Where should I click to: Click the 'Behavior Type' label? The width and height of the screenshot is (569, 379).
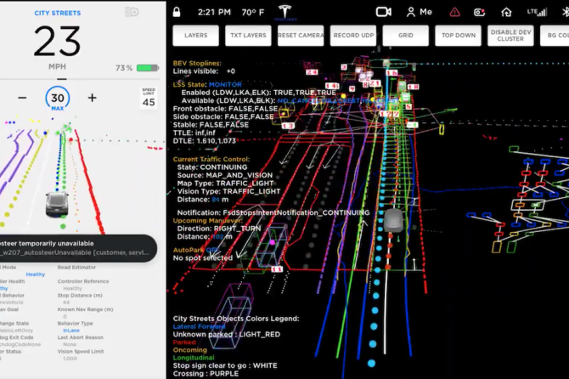[x=75, y=324]
